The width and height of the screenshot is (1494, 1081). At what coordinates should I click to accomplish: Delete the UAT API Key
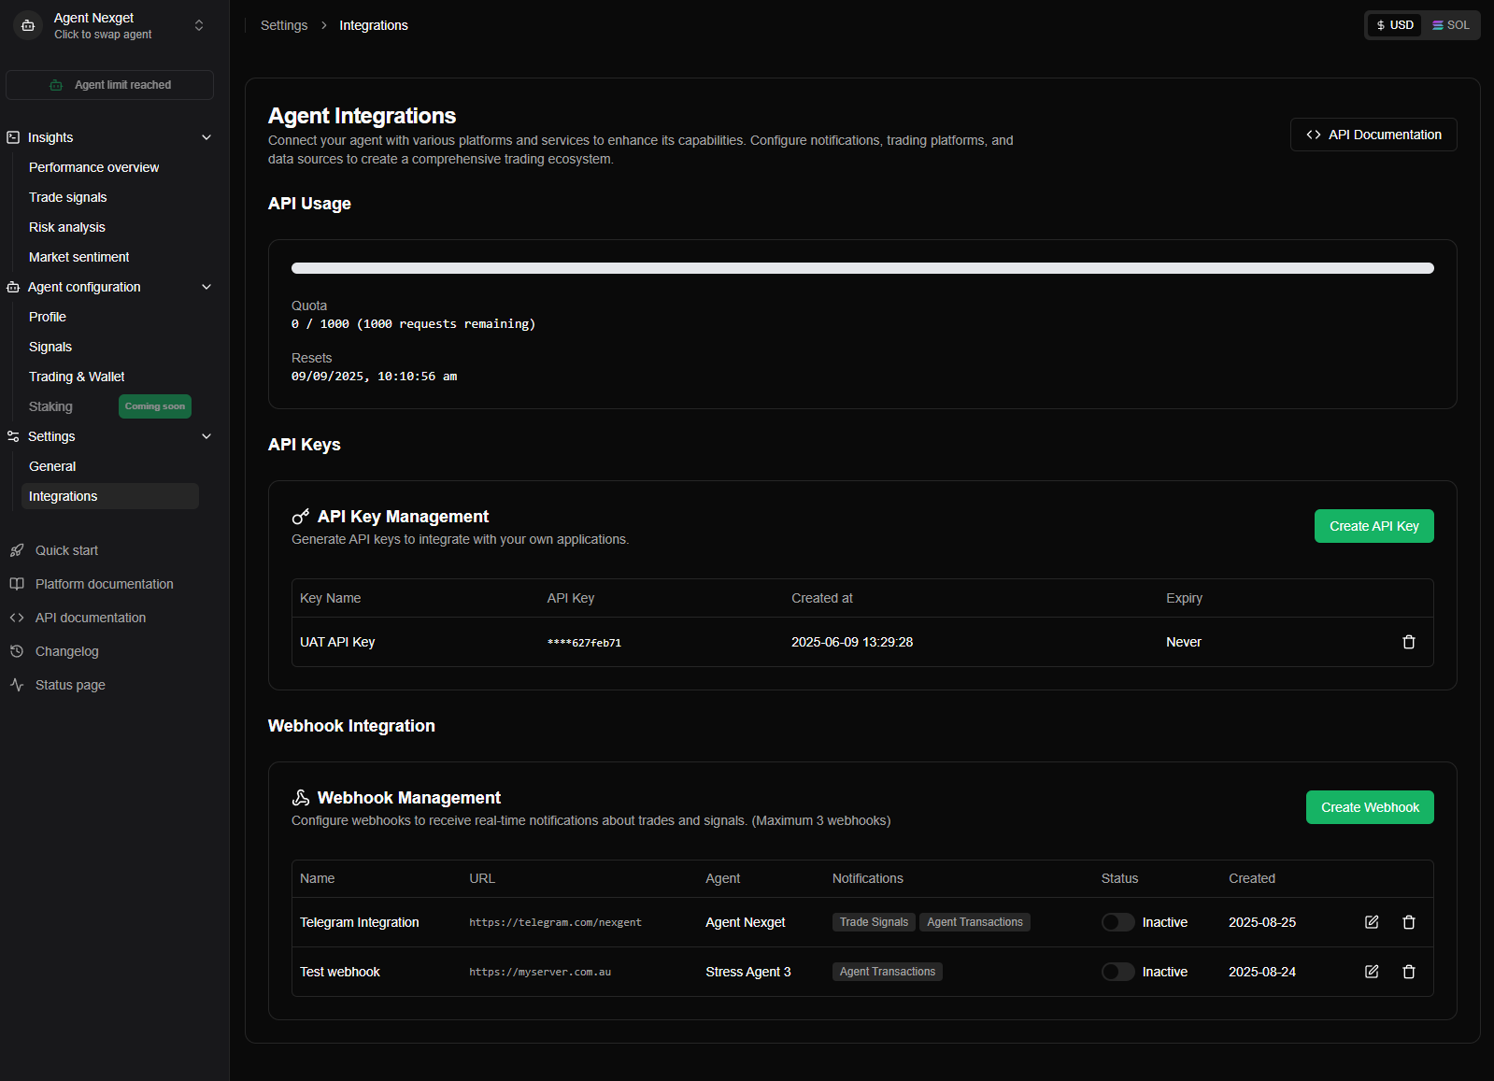1409,642
